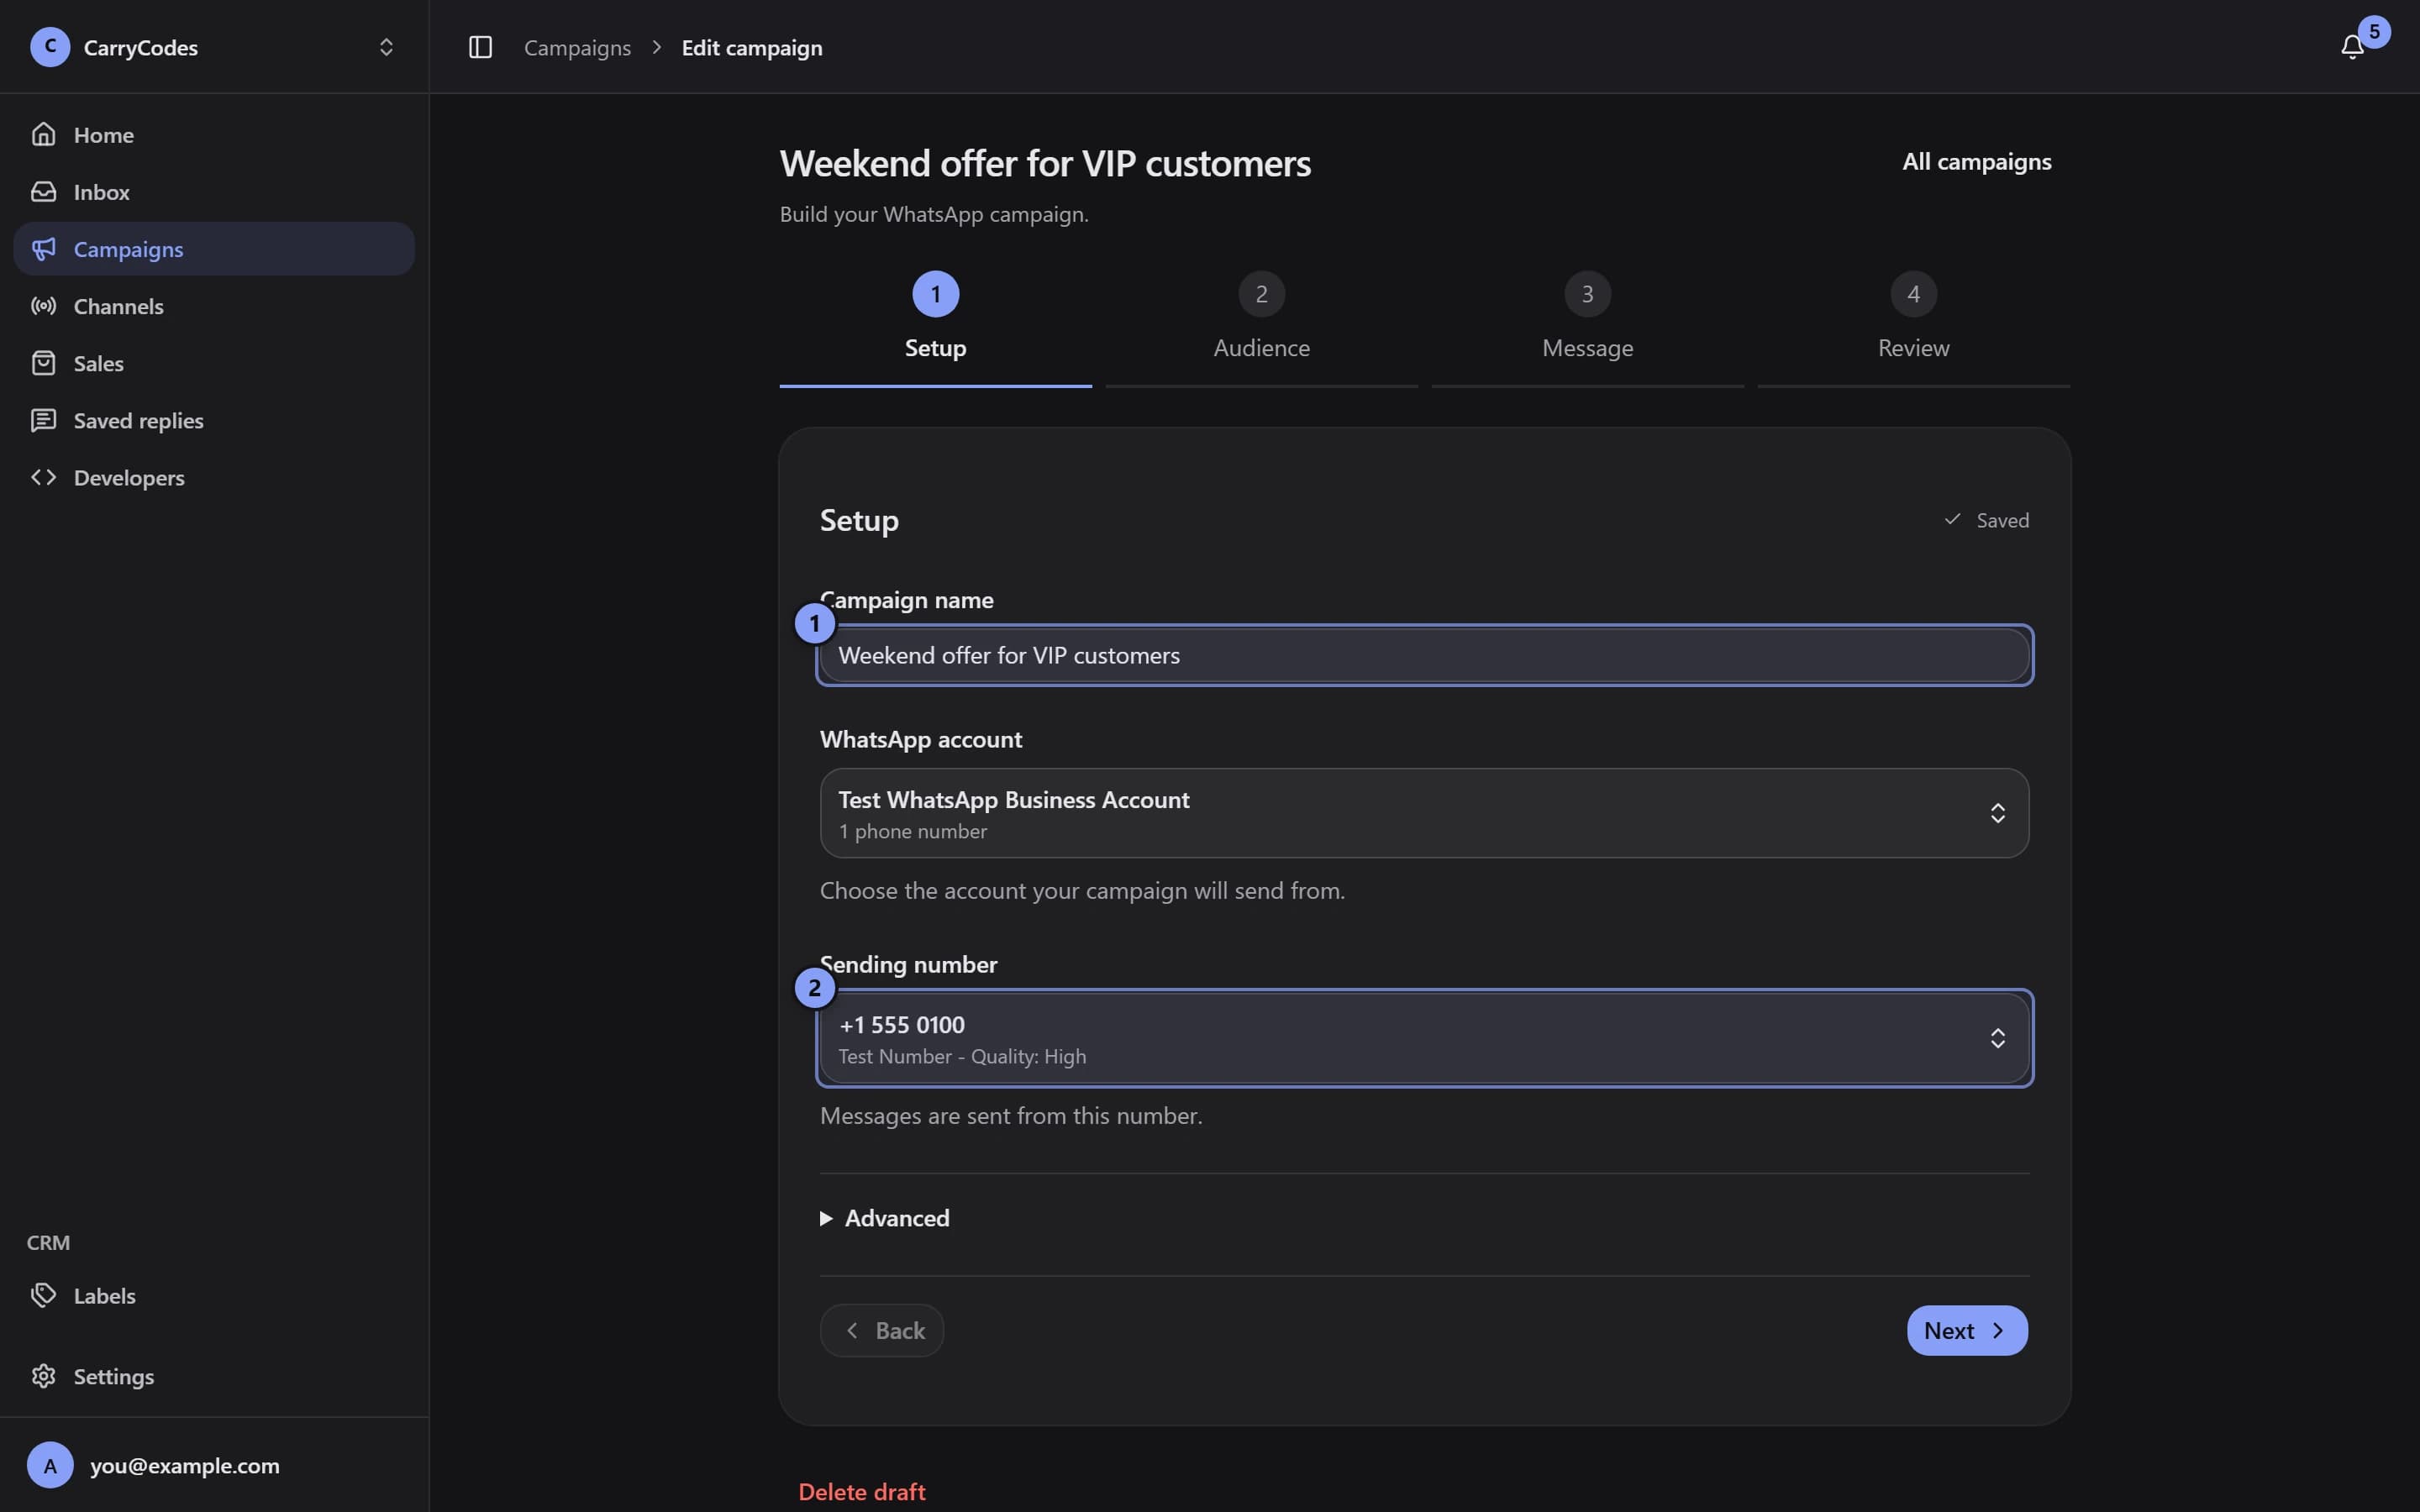Open Settings in sidebar
The height and width of the screenshot is (1512, 2420).
[x=214, y=1376]
